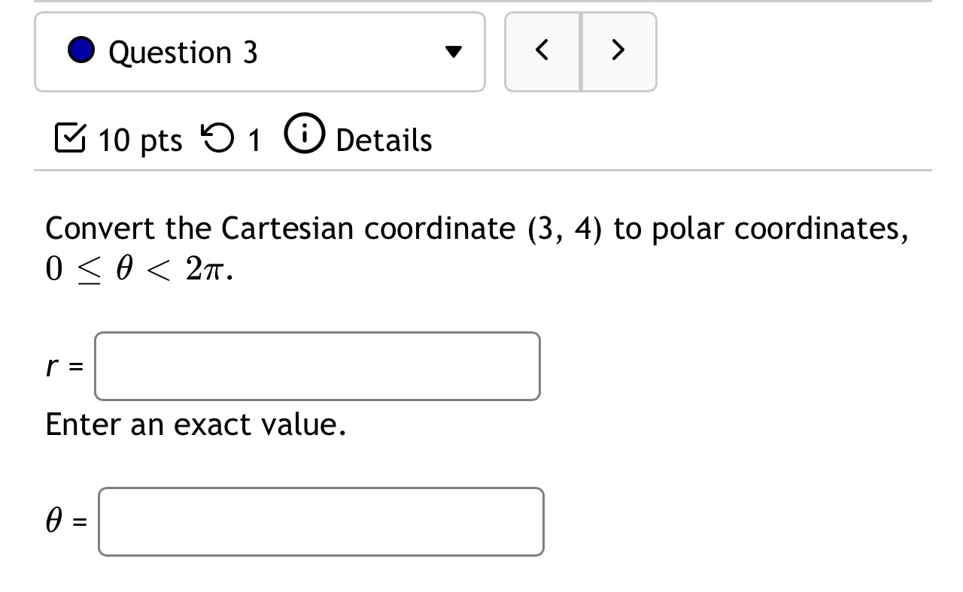Click the Details menu text

tap(384, 140)
